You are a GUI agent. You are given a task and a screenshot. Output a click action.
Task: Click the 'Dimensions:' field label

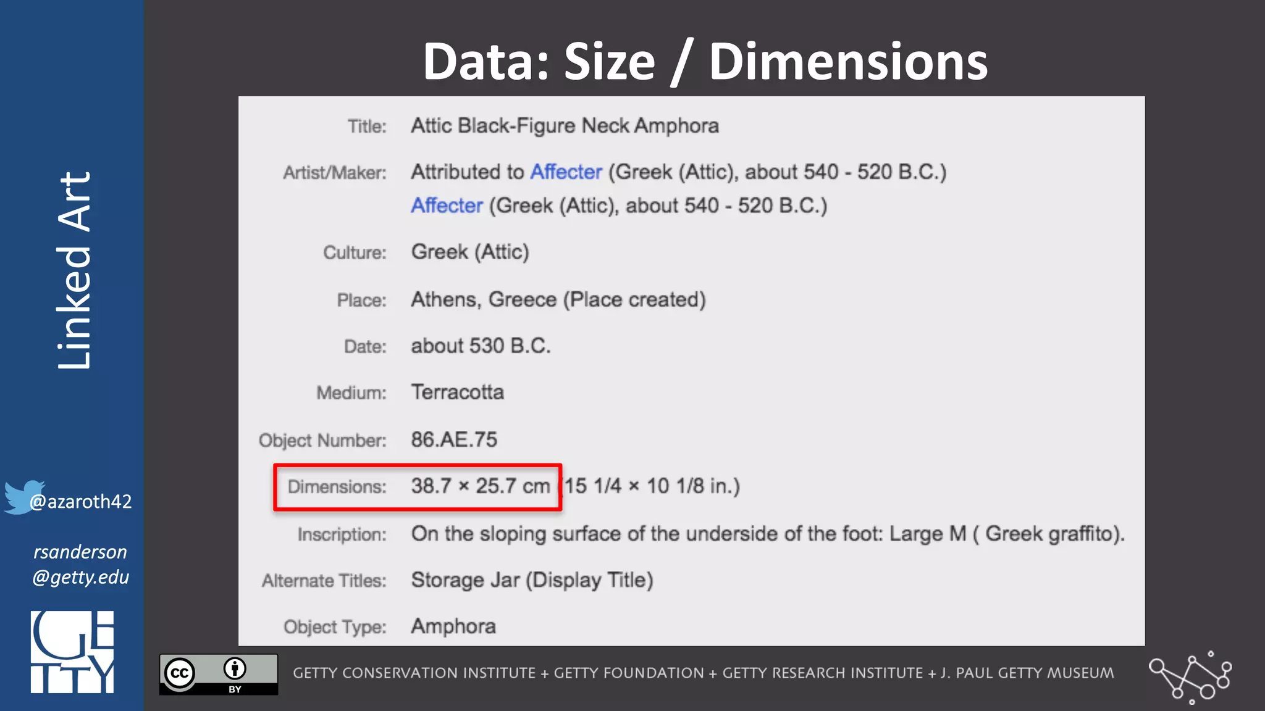point(337,487)
